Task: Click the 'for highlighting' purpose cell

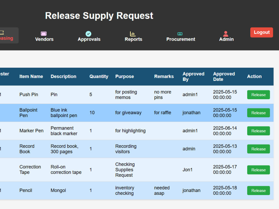Action: click(x=130, y=131)
